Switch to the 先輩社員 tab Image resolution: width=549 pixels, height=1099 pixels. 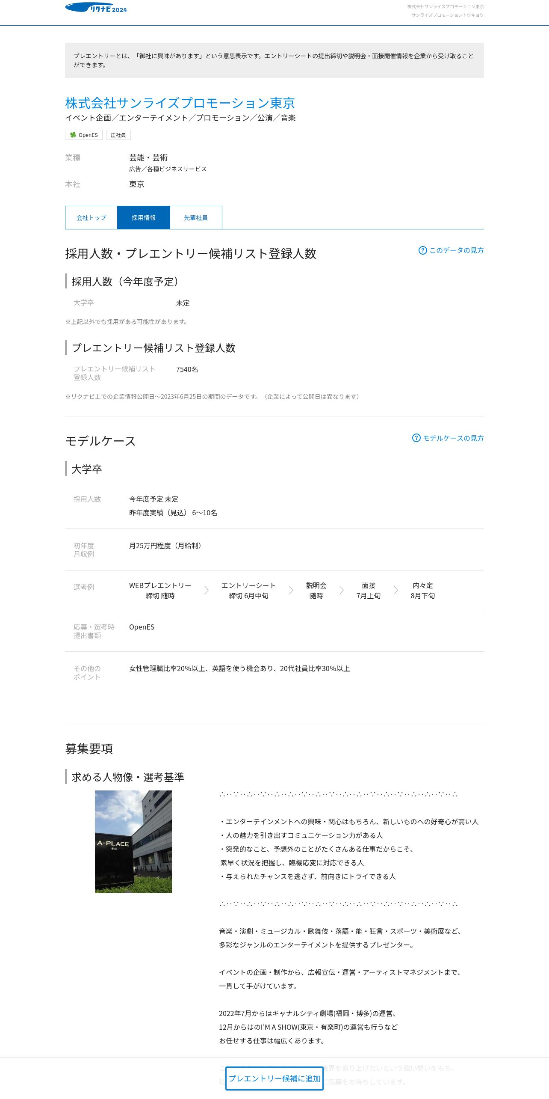pos(196,217)
